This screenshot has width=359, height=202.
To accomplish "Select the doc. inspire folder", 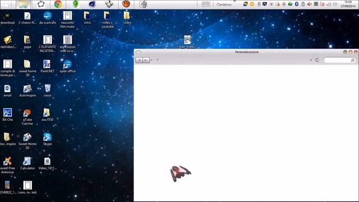I will coord(7,139).
